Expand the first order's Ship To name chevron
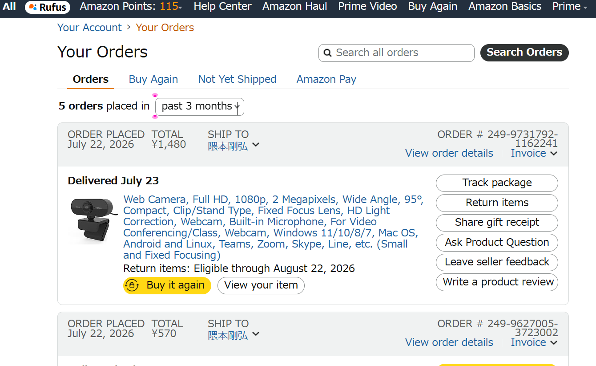This screenshot has height=366, width=596. pyautogui.click(x=256, y=145)
